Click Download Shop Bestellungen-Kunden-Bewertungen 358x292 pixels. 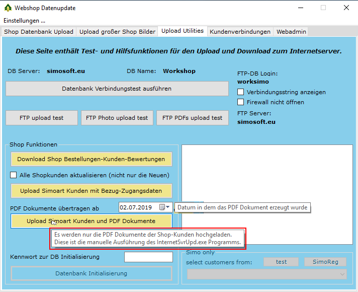coord(91,159)
